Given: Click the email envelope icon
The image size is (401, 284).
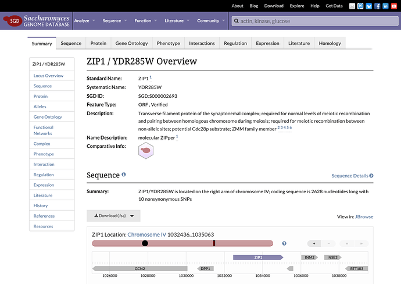Looking at the screenshot, I should click(352, 6).
